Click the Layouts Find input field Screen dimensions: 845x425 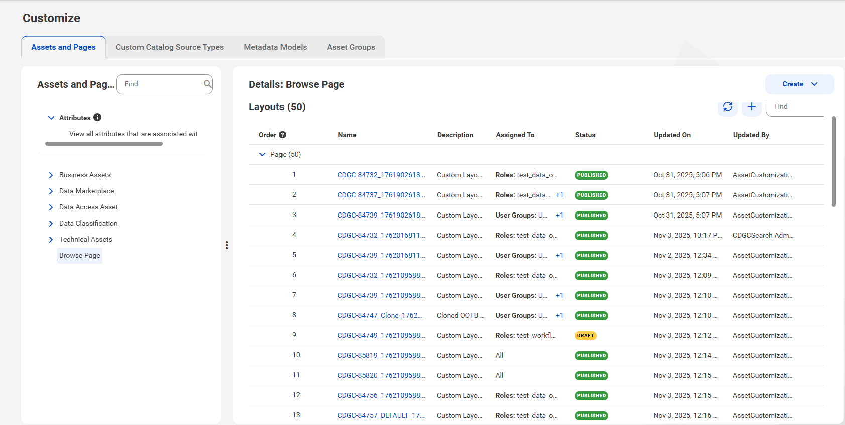[795, 107]
